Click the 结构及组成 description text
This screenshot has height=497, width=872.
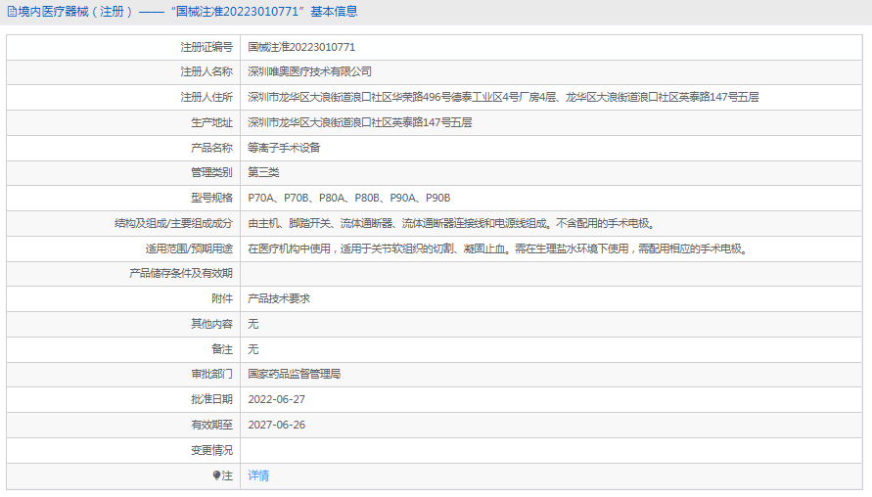pos(450,223)
